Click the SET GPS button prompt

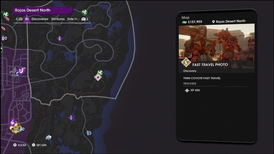(39, 145)
